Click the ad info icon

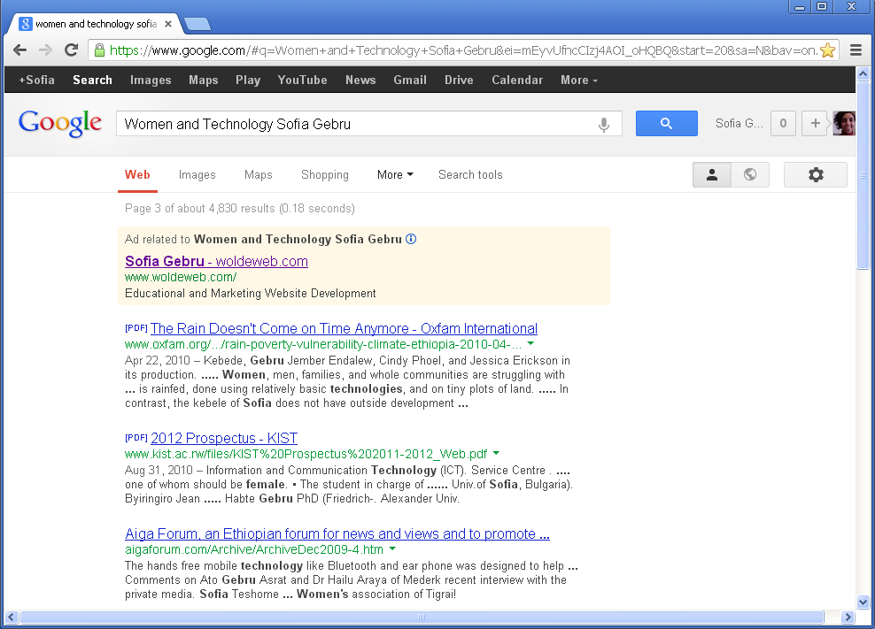coord(411,239)
